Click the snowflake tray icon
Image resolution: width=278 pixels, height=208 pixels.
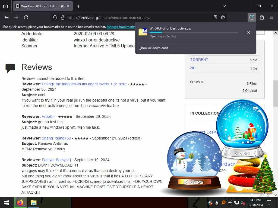pyautogui.click(x=230, y=203)
